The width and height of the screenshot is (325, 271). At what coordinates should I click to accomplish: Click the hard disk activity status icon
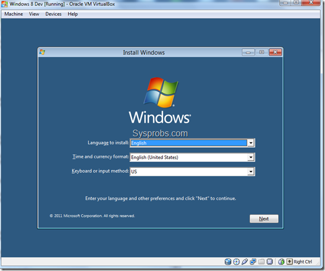pyautogui.click(x=228, y=262)
